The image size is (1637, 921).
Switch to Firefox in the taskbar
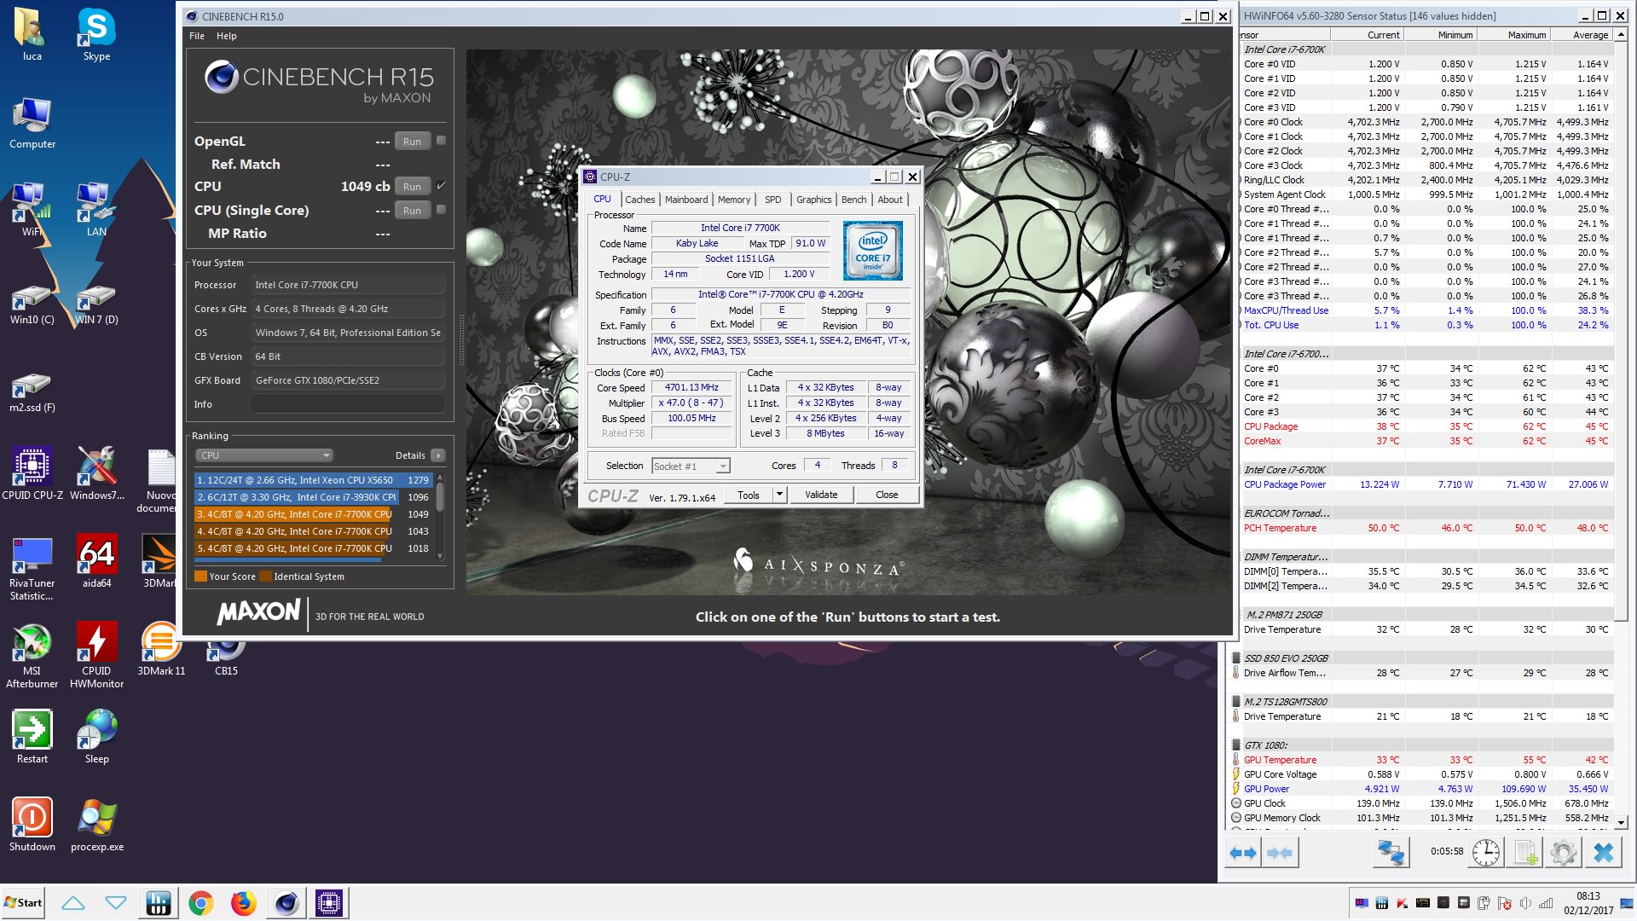244,902
